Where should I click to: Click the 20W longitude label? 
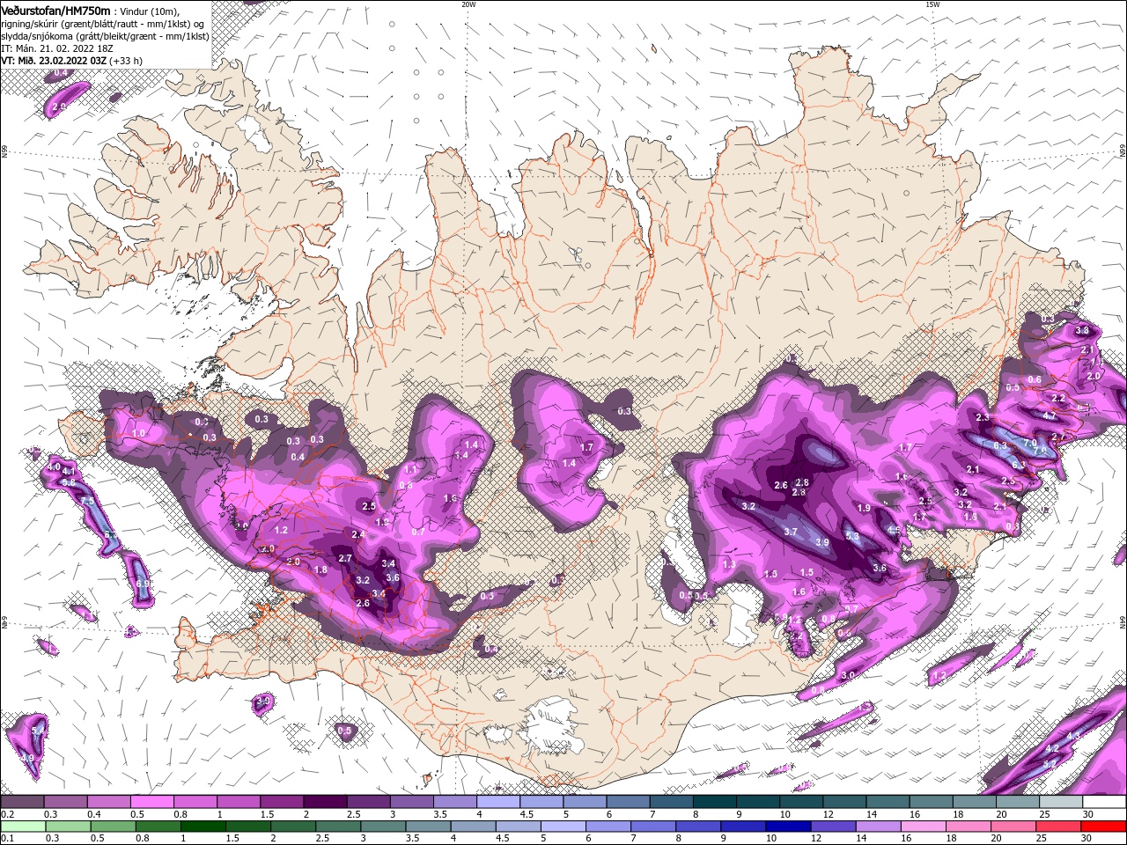point(468,4)
